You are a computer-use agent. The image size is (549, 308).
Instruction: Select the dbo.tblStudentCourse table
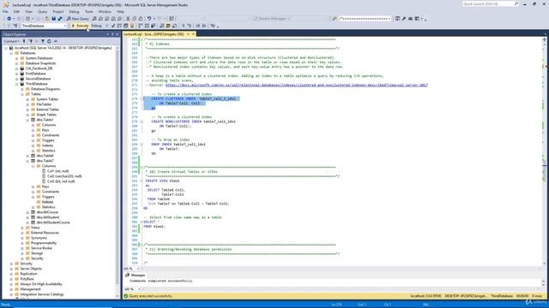click(53, 222)
